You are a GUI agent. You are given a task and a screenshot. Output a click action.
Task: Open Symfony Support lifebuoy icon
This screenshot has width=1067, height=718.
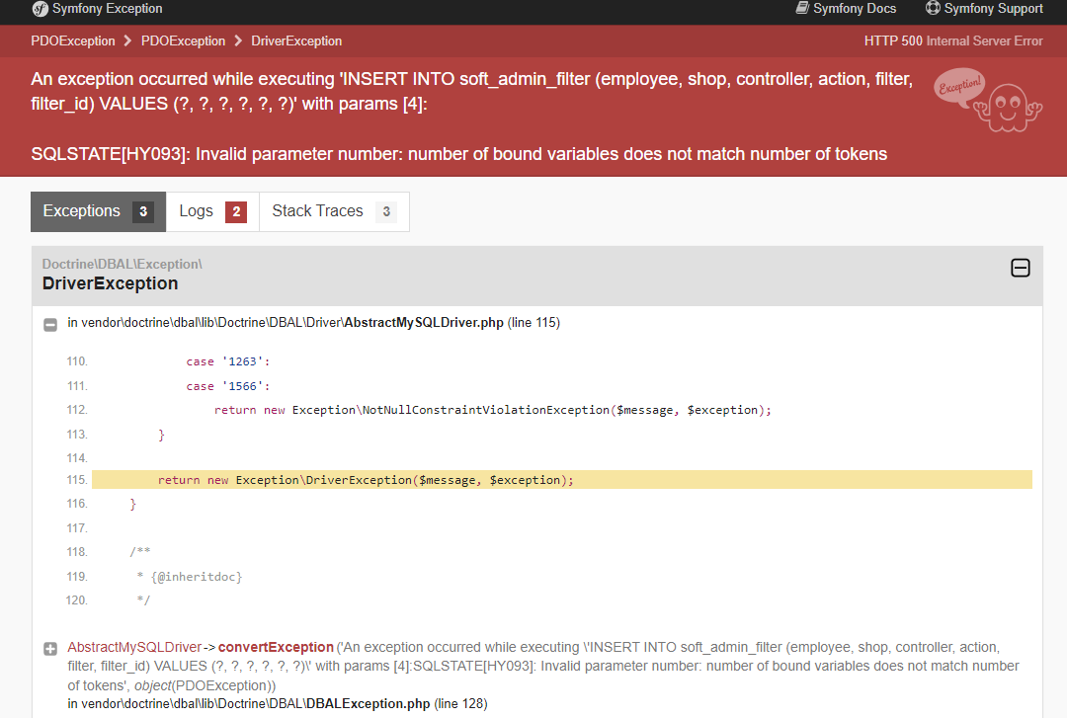point(933,8)
